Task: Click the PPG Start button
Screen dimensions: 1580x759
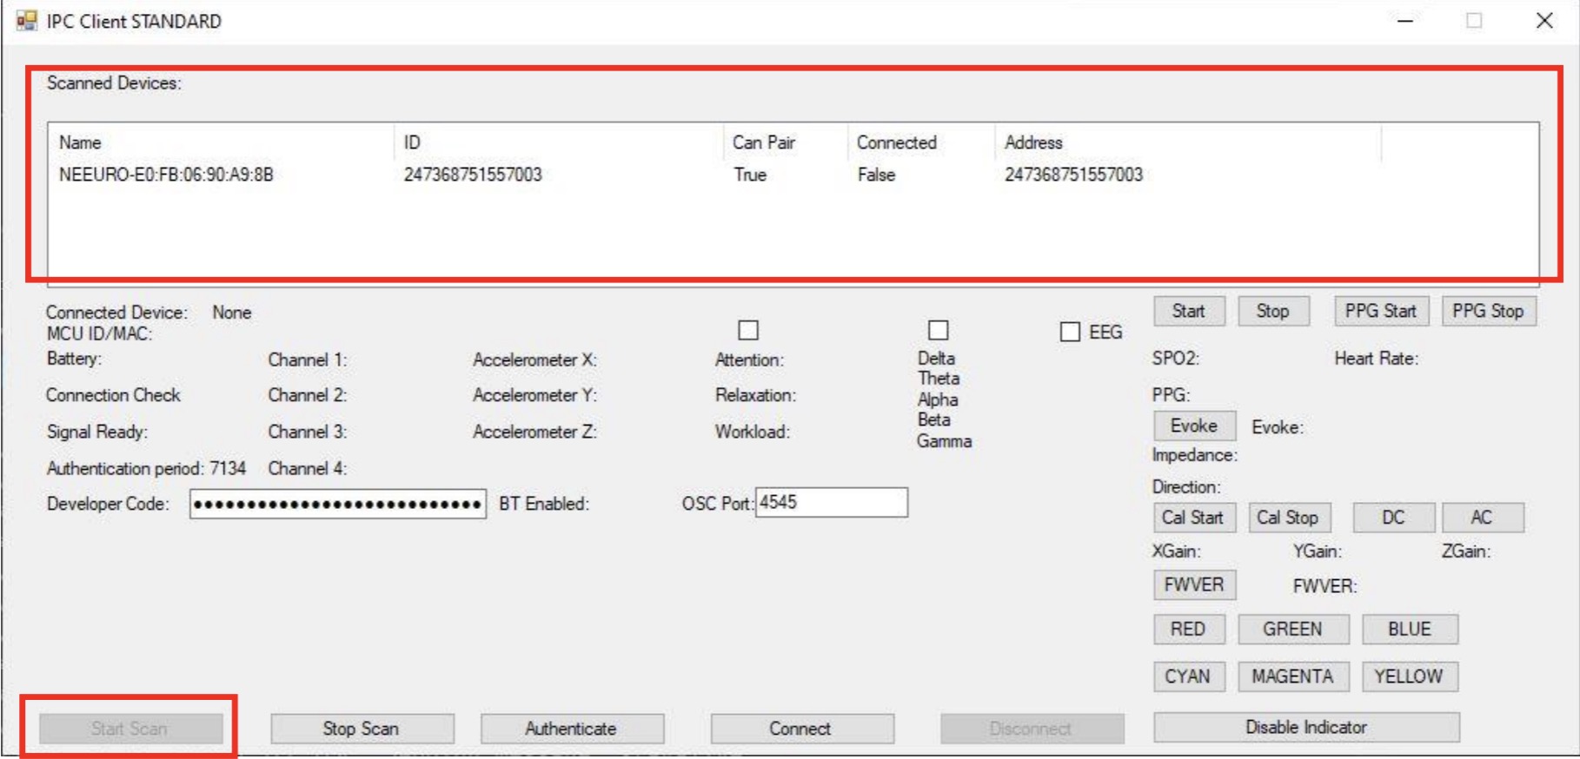Action: point(1381,311)
